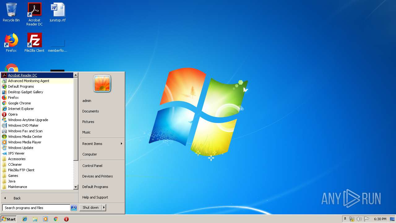Open Windows Anytime Upgrade

pyautogui.click(x=37, y=120)
